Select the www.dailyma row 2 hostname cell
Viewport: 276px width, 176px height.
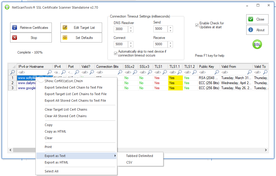[x=26, y=83]
